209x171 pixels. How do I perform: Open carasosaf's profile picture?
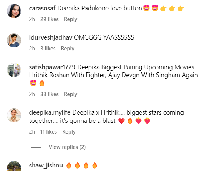(14, 11)
